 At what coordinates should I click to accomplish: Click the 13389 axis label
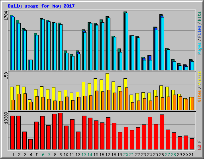6,118
